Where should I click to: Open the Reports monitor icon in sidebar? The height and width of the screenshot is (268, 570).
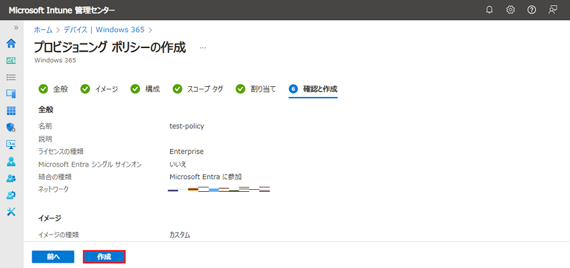click(x=11, y=144)
